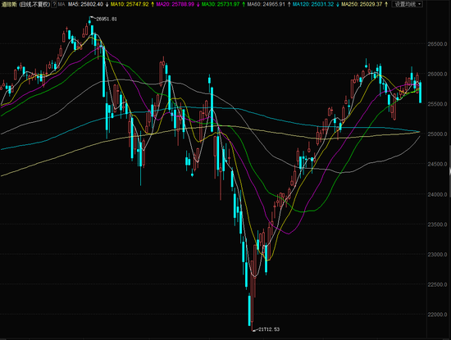
Task: Click the MA120 cyan down-arrow indicator
Action: [337, 4]
